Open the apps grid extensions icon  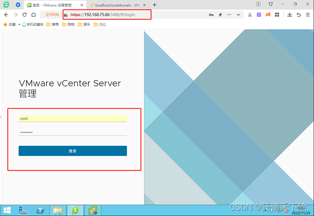pyautogui.click(x=277, y=15)
